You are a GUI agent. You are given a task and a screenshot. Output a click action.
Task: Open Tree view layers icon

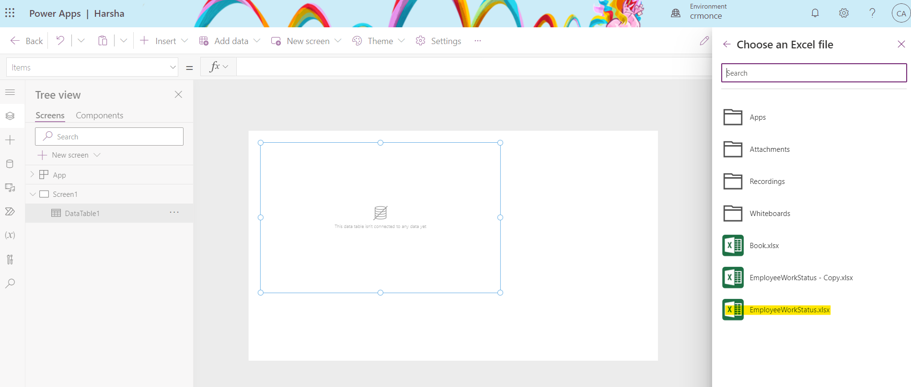(10, 116)
